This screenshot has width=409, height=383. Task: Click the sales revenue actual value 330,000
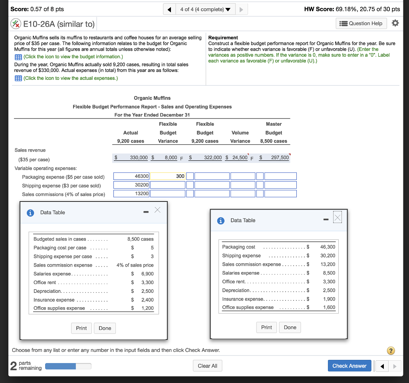pyautogui.click(x=139, y=158)
